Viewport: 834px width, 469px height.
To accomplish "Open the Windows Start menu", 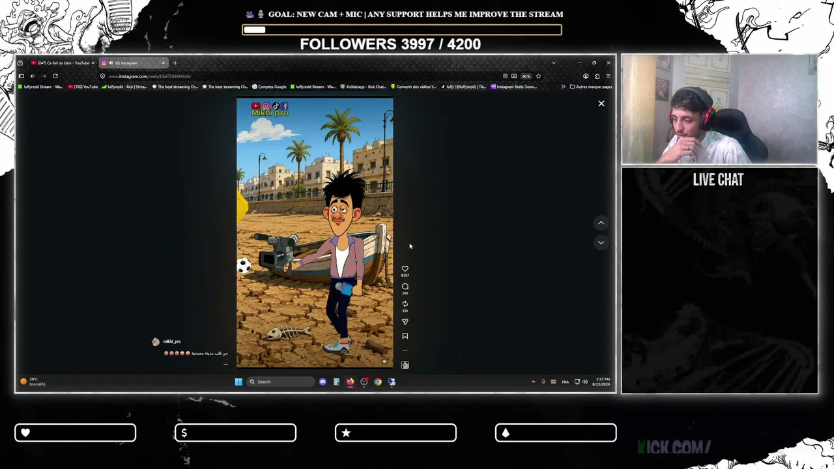I will coord(238,382).
